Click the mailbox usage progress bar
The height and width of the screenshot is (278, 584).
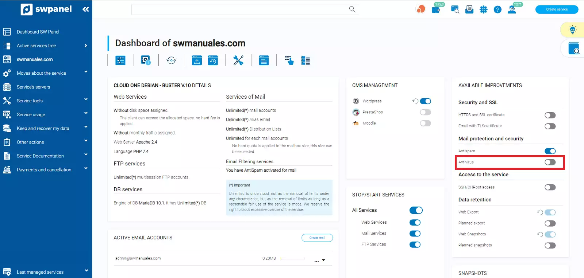[292, 258]
